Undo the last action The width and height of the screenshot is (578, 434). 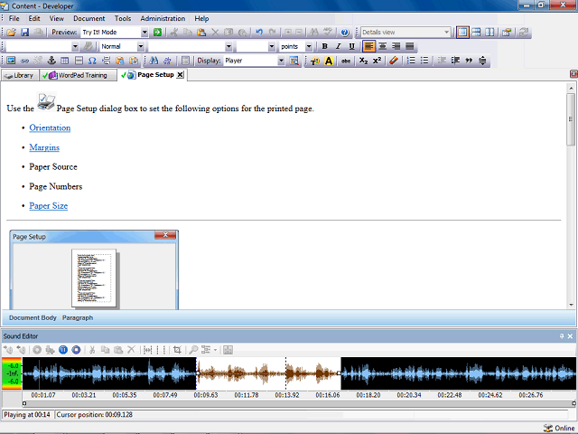pos(259,33)
